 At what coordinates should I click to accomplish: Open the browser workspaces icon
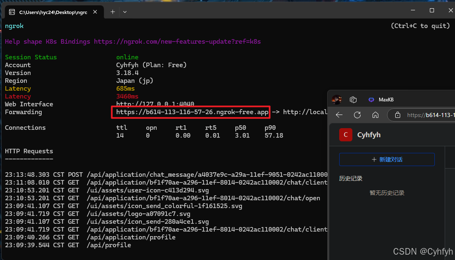click(x=353, y=100)
